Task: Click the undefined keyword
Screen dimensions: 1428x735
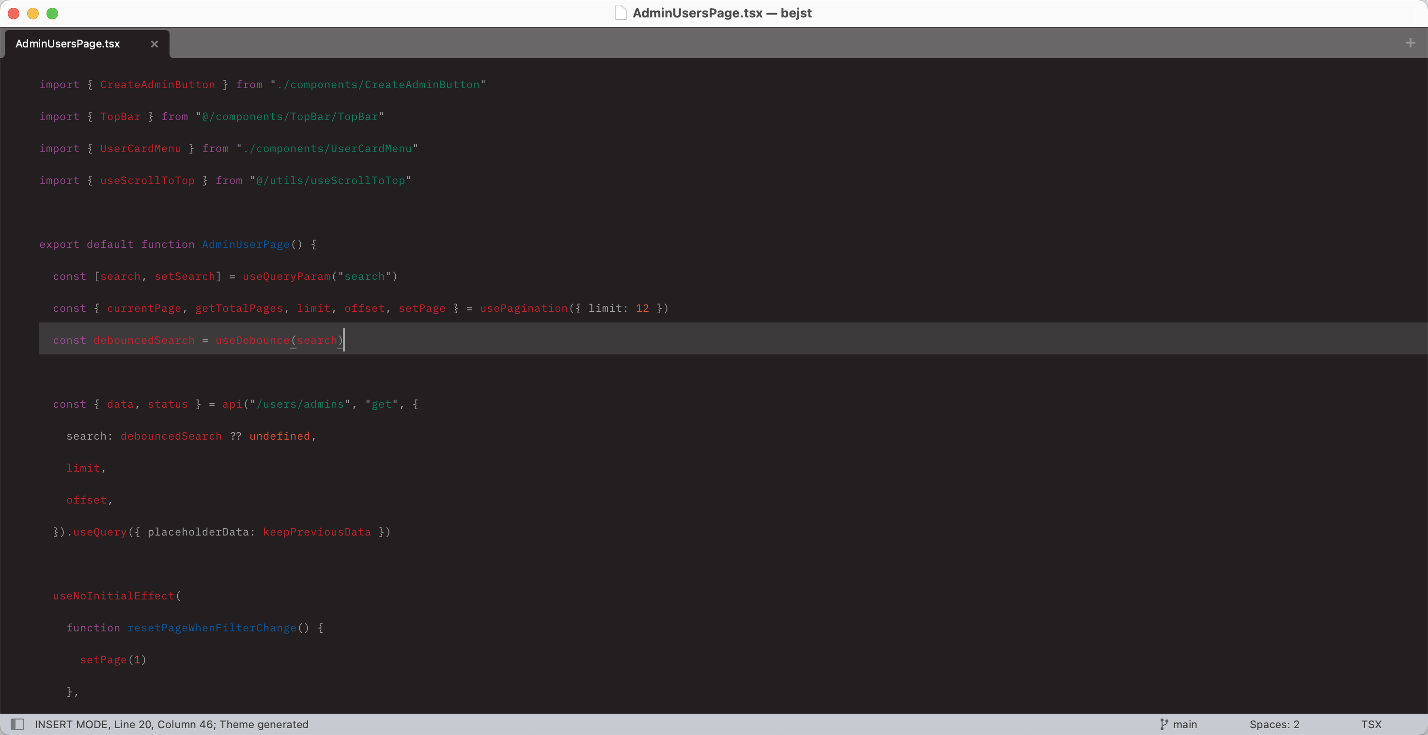Action: pyautogui.click(x=279, y=436)
